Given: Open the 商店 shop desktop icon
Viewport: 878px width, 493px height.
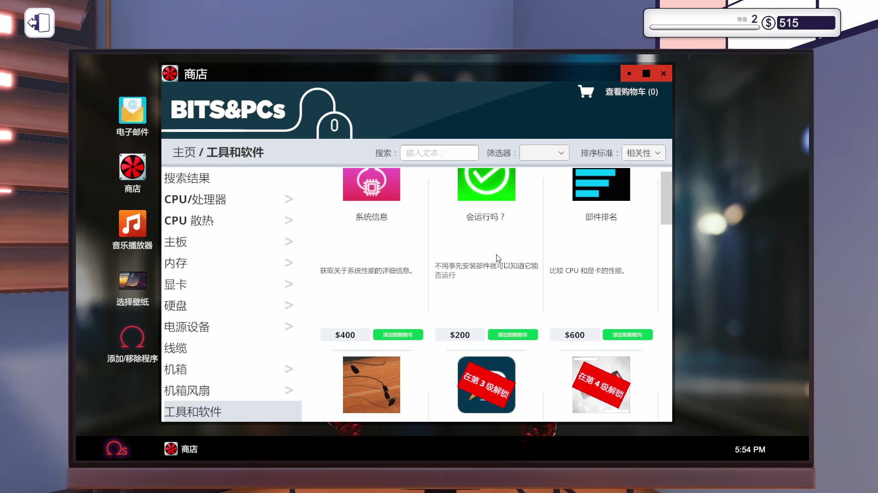Looking at the screenshot, I should pos(132,167).
